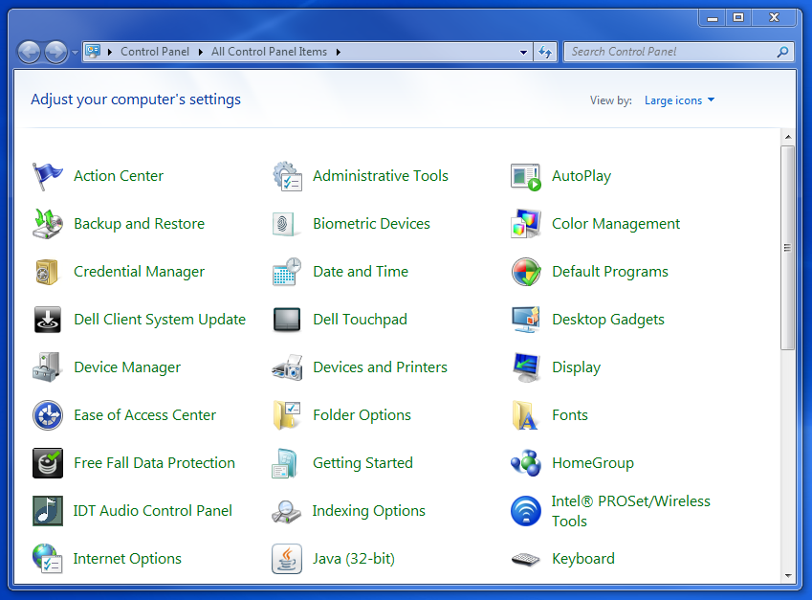Click the Folder Options text link
Image resolution: width=812 pixels, height=600 pixels.
click(362, 415)
